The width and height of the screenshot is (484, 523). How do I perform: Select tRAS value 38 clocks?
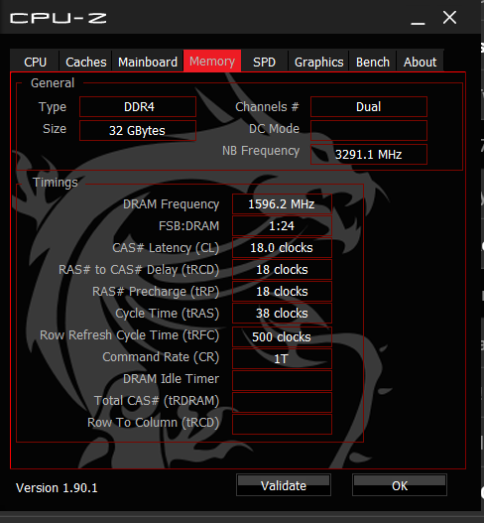tap(282, 314)
